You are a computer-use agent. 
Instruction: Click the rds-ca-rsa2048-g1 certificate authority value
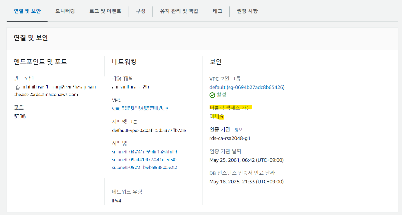[230, 138]
